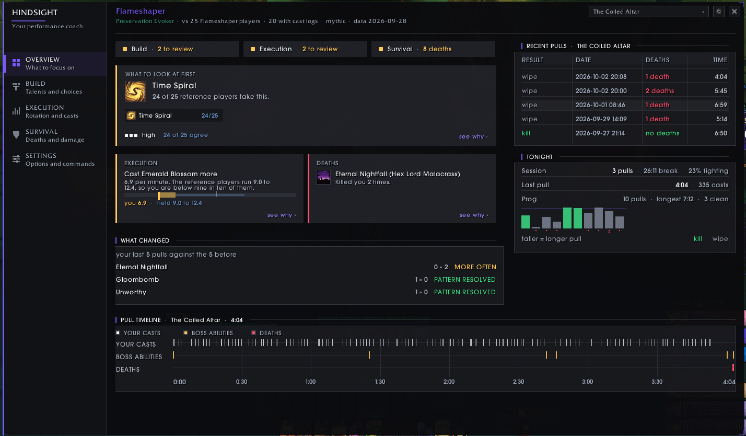Open the Overview grid icon in sidebar
Viewport: 746px width, 436px height.
pyautogui.click(x=16, y=63)
